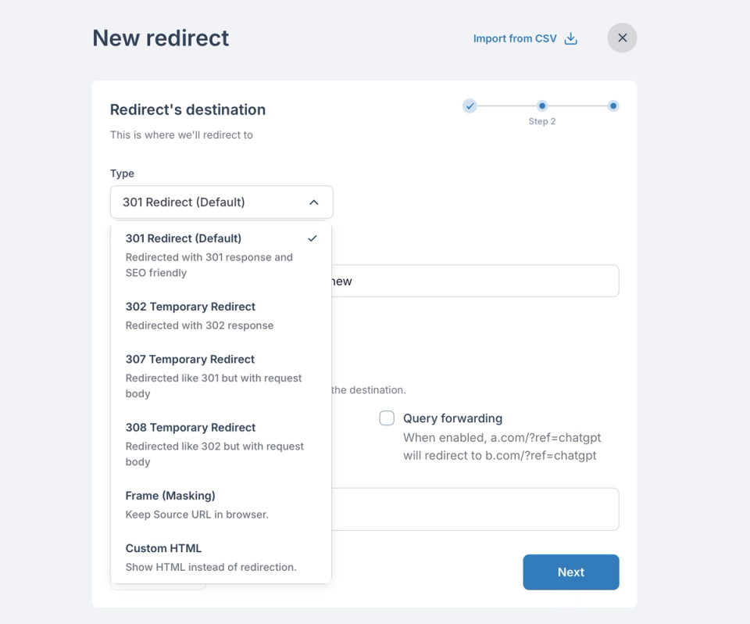Click the completed step checkmark in the stepper
This screenshot has width=750, height=624.
click(x=470, y=106)
